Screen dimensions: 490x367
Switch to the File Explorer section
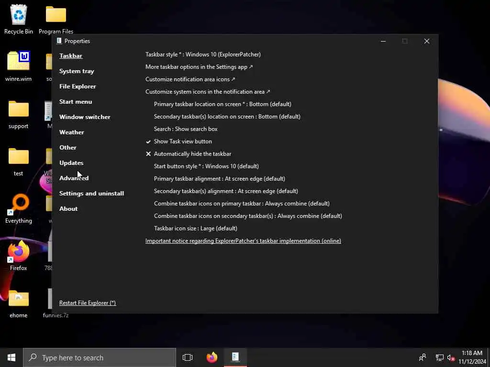[78, 86]
